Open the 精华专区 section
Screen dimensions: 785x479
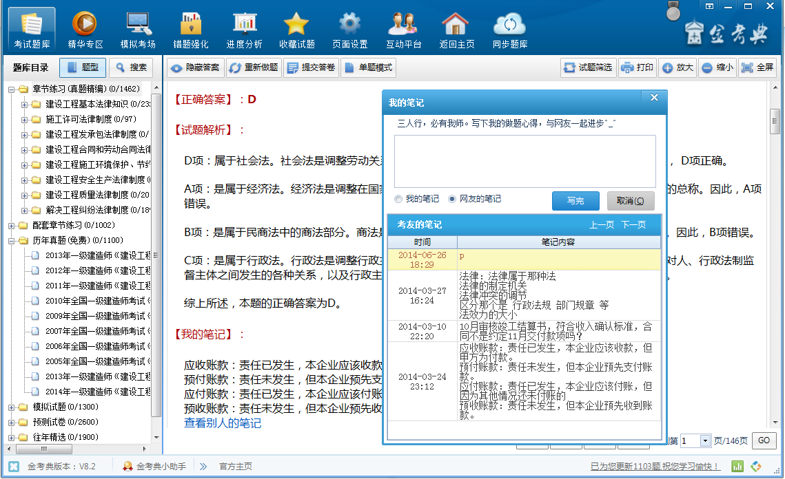coord(85,30)
